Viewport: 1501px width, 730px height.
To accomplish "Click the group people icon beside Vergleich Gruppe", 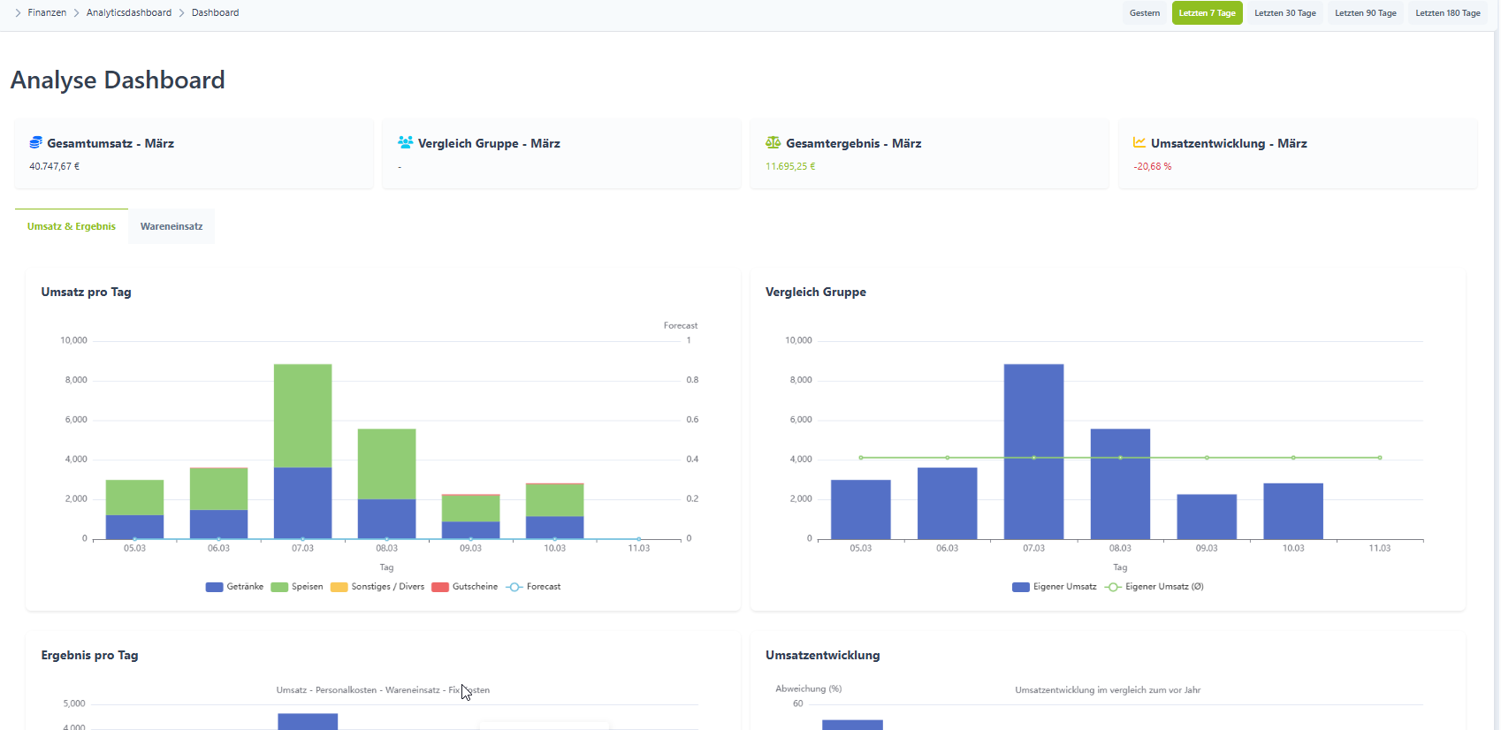I will point(406,142).
